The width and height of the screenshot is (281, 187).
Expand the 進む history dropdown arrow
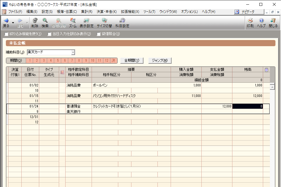[27, 23]
